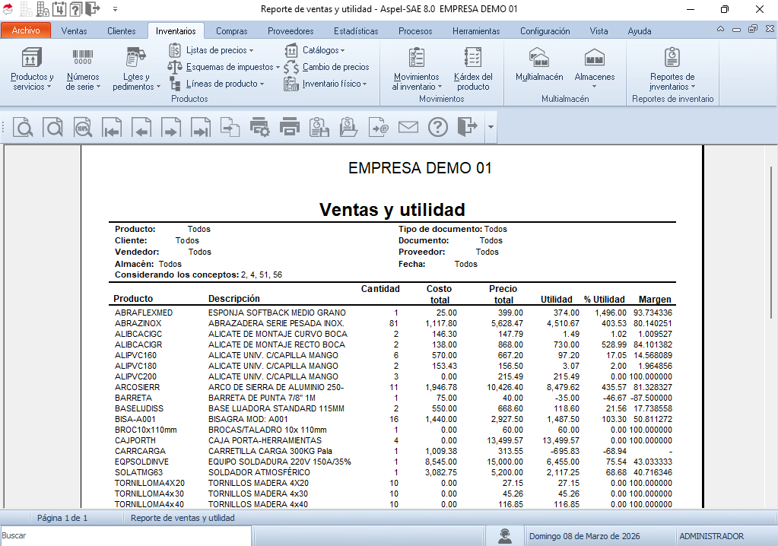Open Kárdex del producto
778x546 pixels.
click(473, 68)
